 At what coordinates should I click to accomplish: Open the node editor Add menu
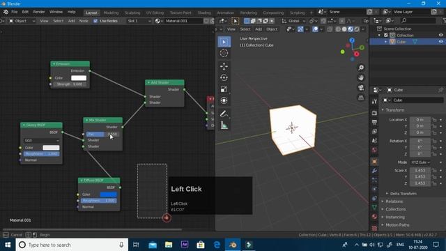pyautogui.click(x=71, y=21)
